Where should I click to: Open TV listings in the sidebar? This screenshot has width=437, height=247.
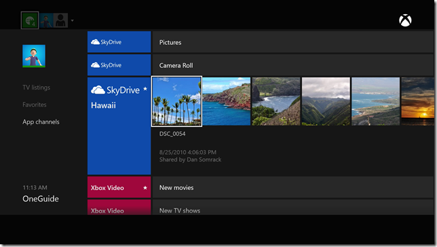click(x=36, y=88)
